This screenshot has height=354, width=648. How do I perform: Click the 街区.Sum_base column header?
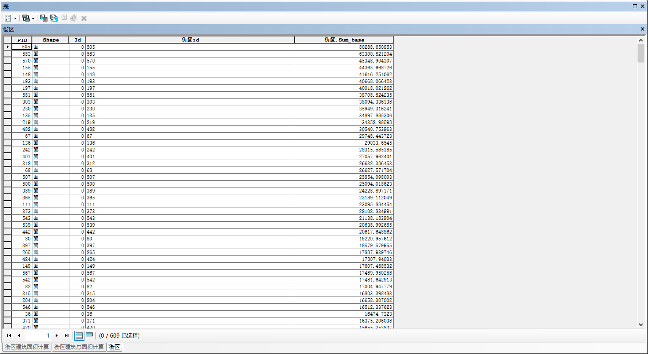click(x=344, y=40)
